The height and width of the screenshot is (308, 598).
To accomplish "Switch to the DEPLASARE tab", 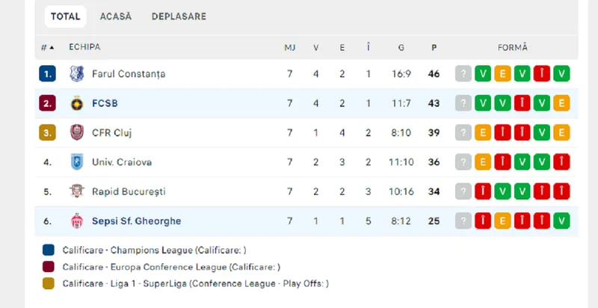I will pyautogui.click(x=179, y=16).
